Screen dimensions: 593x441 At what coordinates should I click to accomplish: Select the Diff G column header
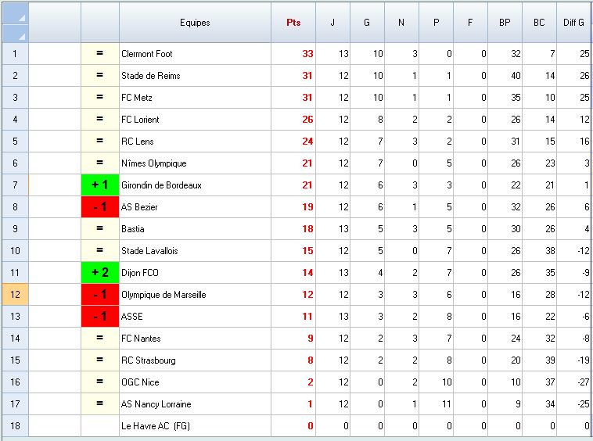[574, 23]
